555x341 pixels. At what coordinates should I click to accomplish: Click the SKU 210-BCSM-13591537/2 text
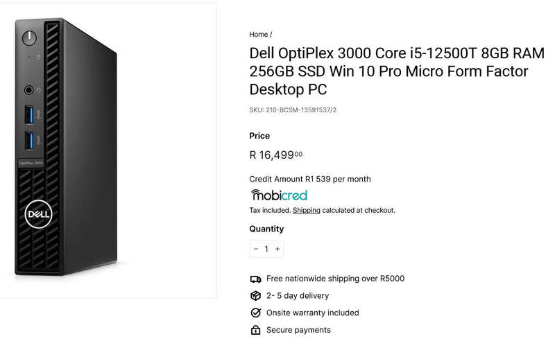[293, 110]
